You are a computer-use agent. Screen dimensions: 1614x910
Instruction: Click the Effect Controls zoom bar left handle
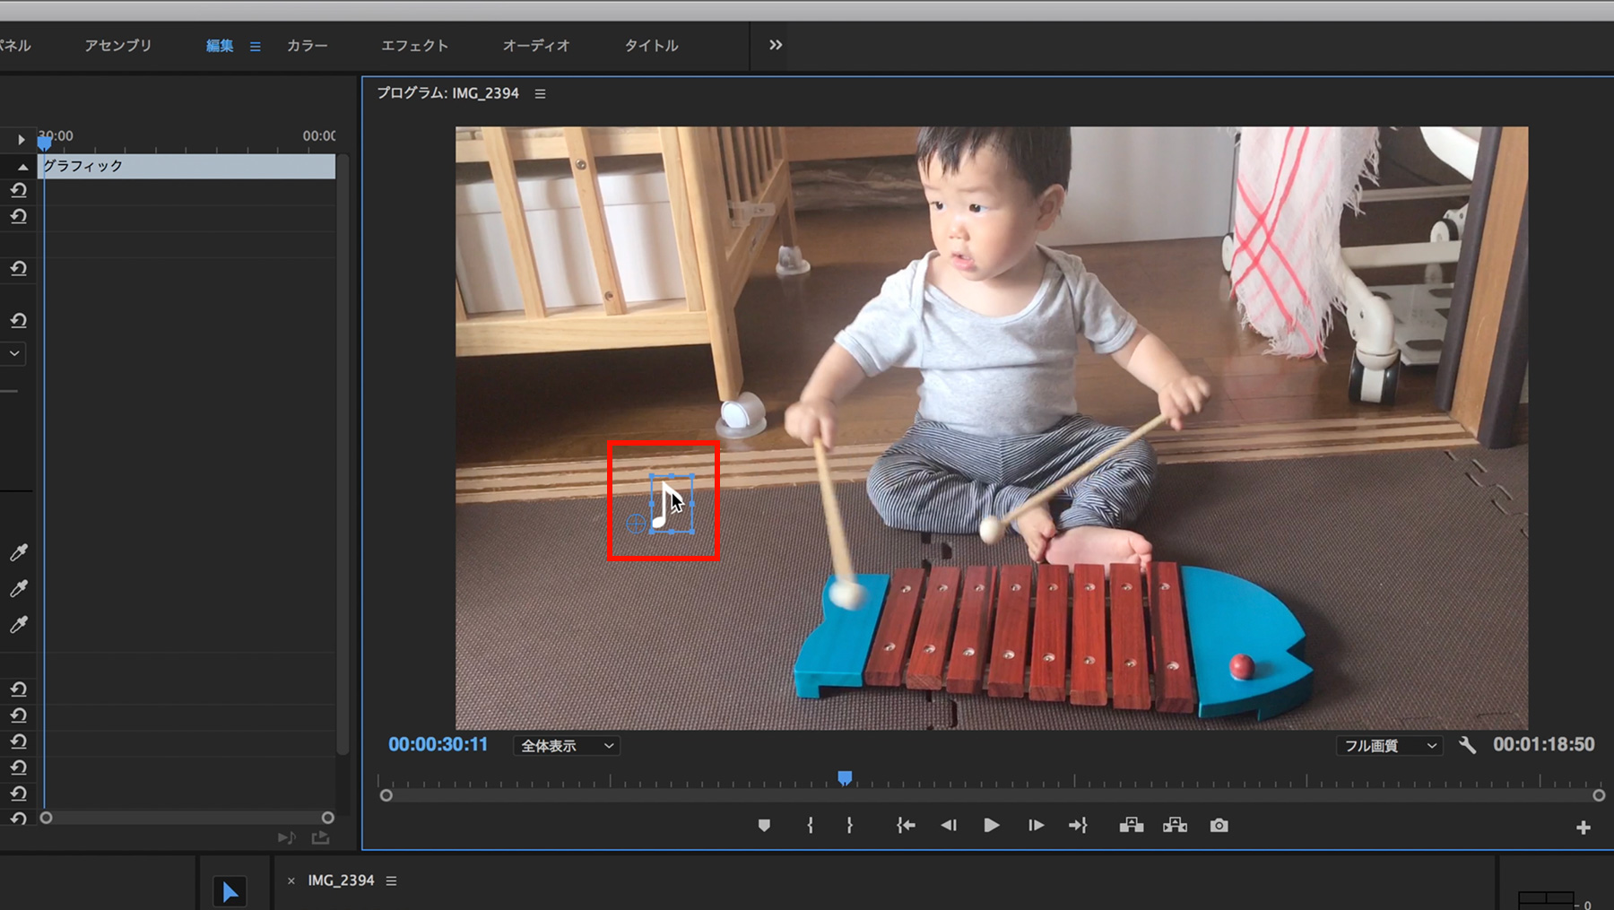click(x=46, y=818)
